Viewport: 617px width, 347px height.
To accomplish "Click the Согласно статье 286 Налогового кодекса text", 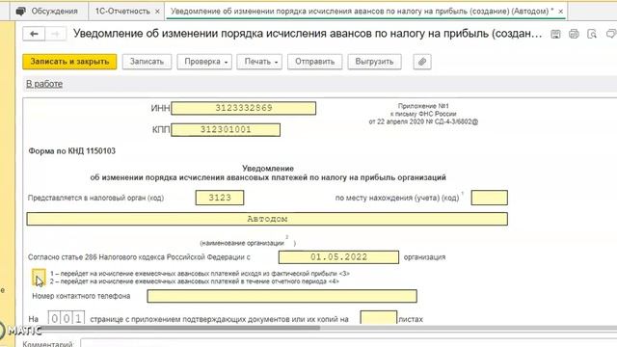I will (x=139, y=257).
